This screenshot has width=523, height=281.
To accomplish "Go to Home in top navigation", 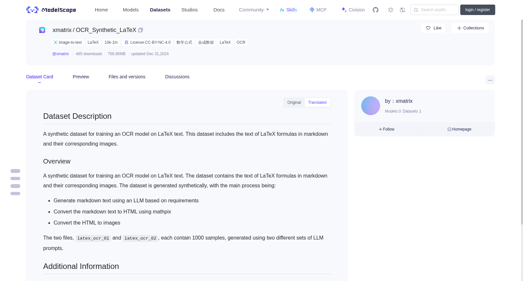I will 101,10.
